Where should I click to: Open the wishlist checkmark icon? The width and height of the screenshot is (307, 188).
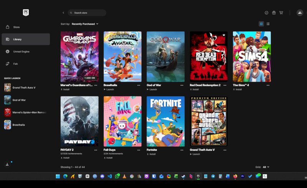point(266,13)
